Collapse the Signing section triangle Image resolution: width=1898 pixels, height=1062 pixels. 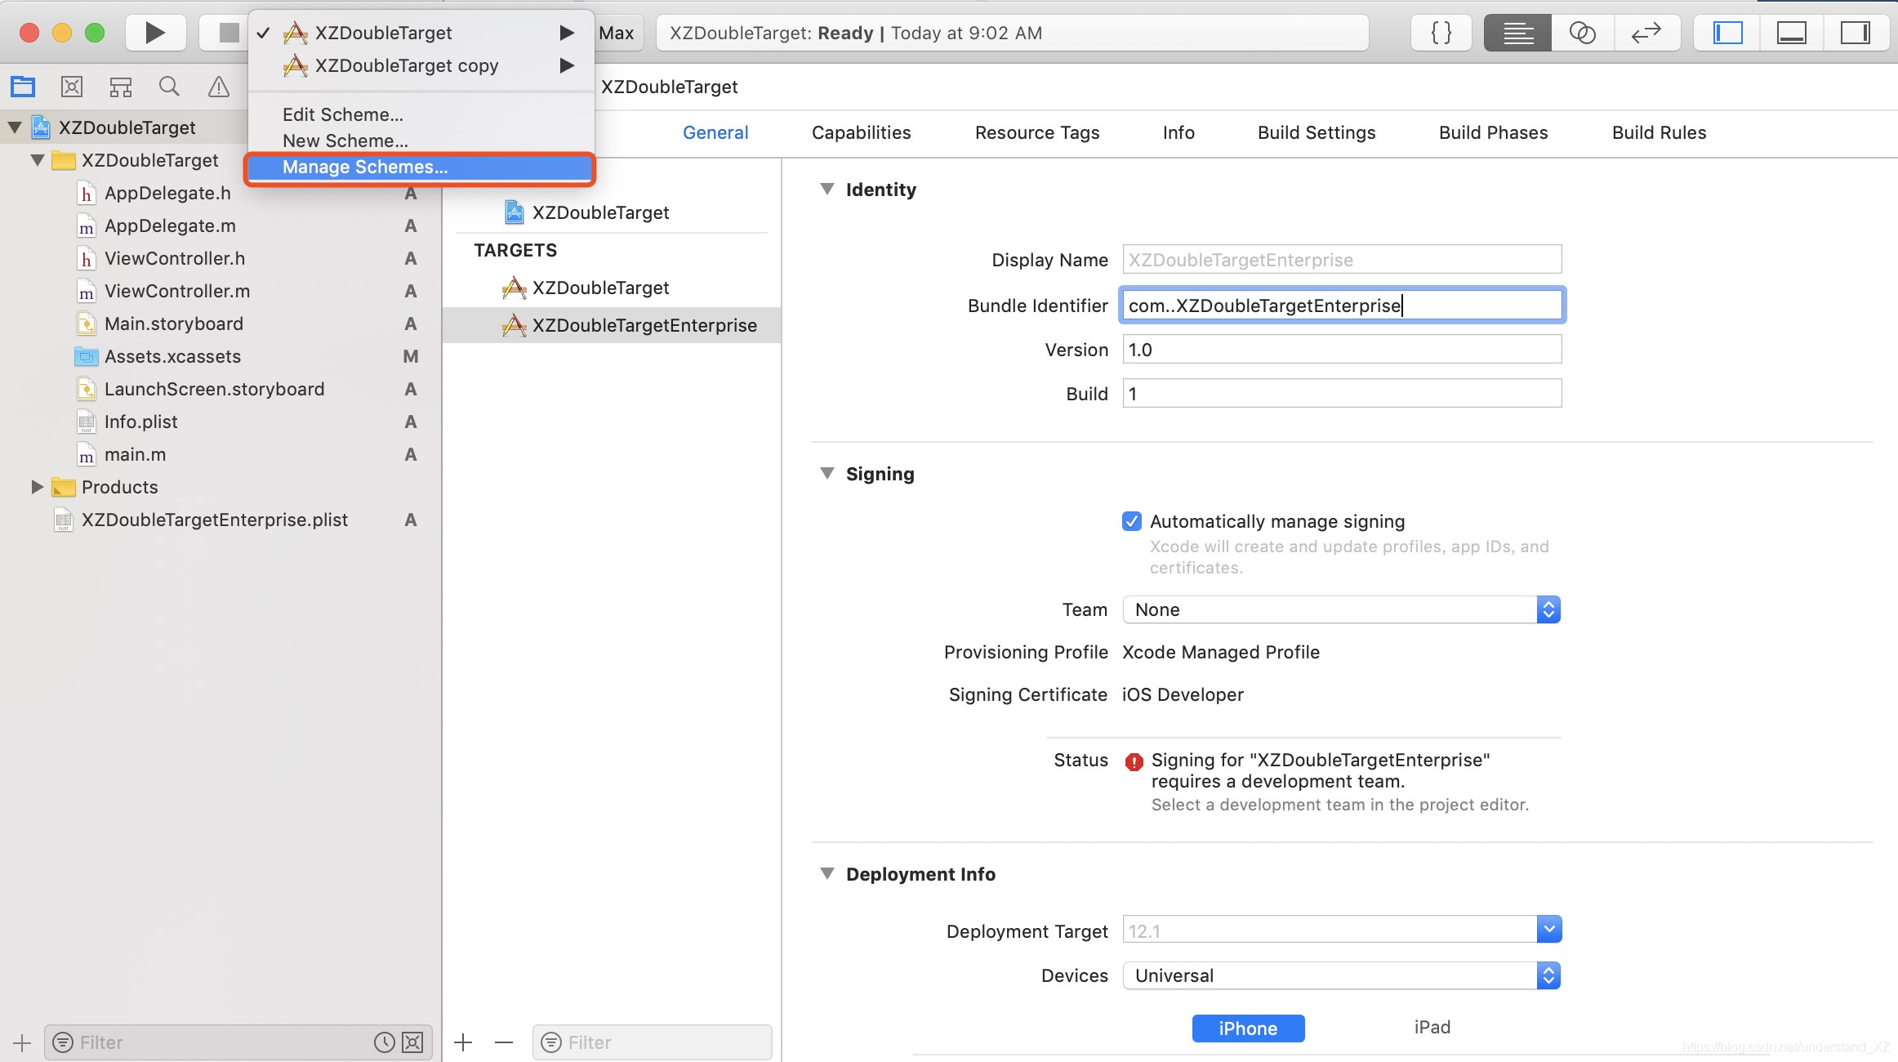point(827,474)
